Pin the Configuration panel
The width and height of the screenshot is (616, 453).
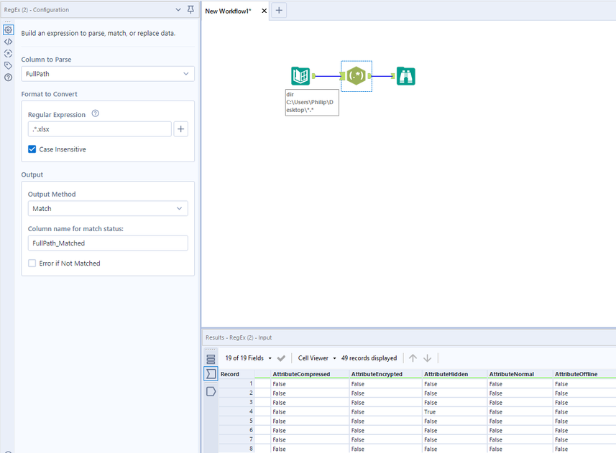[x=190, y=10]
